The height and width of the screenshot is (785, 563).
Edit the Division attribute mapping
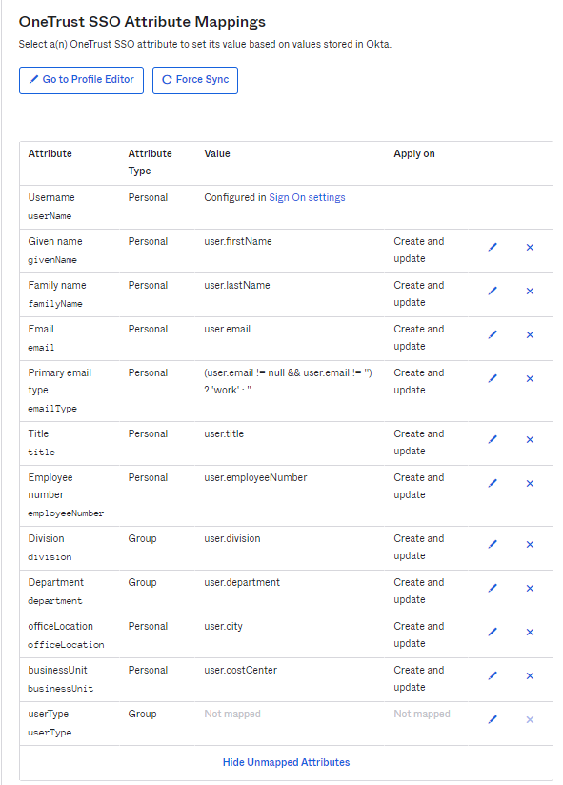click(493, 544)
